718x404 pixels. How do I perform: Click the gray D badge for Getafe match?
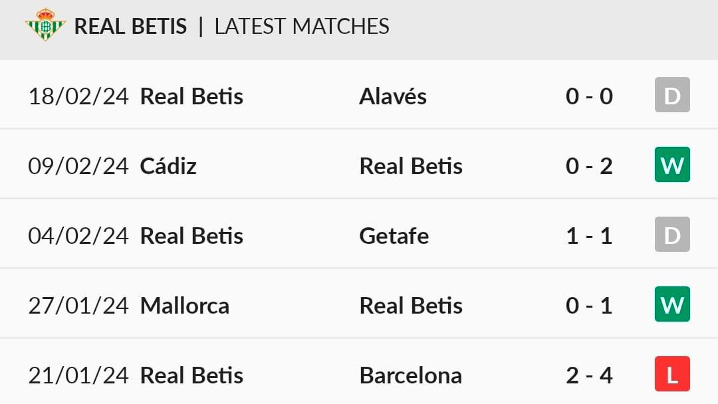(x=672, y=235)
